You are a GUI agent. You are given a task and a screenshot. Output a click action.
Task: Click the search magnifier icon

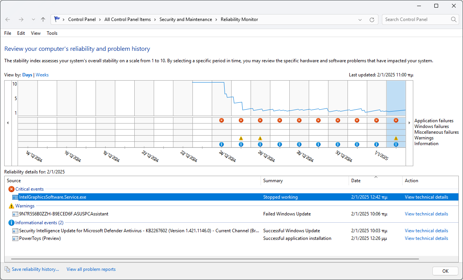(453, 19)
